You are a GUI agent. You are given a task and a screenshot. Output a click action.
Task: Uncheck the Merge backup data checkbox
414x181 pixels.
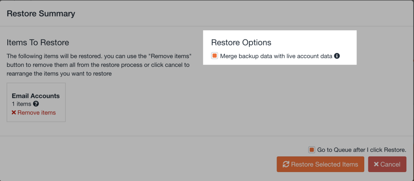pos(215,56)
